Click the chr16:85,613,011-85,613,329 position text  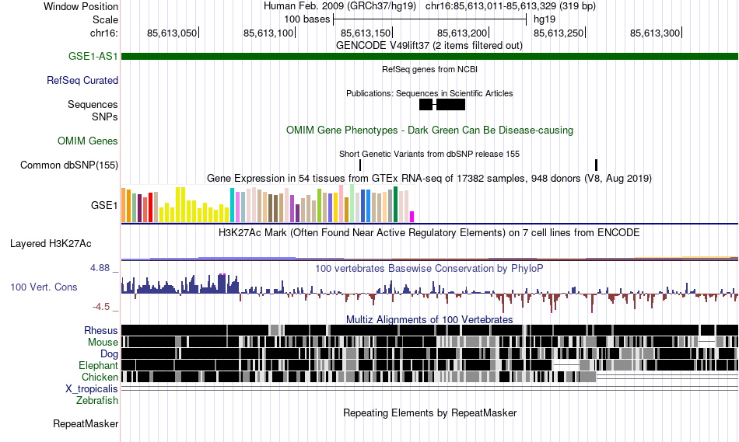coord(510,6)
